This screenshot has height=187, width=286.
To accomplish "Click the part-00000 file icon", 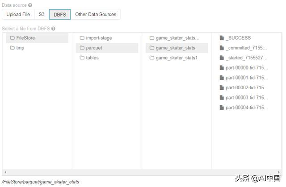I will coord(222,68).
